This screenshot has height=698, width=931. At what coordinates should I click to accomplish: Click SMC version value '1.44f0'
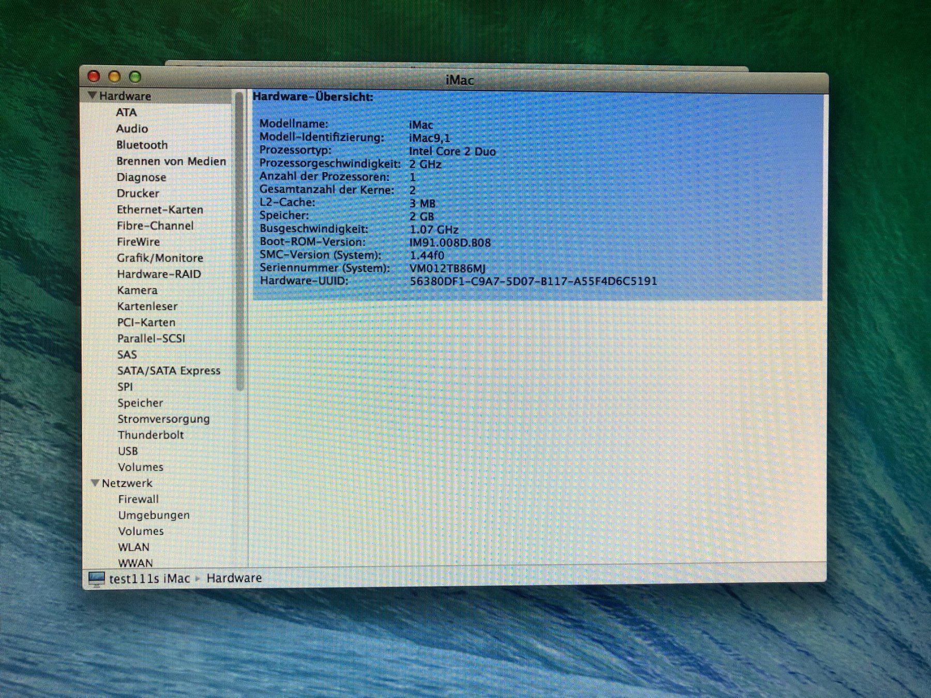click(427, 255)
